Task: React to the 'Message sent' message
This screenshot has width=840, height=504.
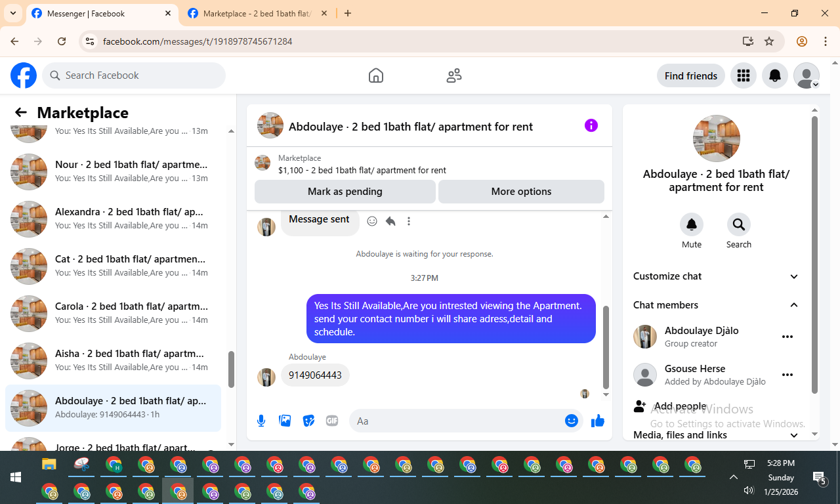Action: pos(372,221)
